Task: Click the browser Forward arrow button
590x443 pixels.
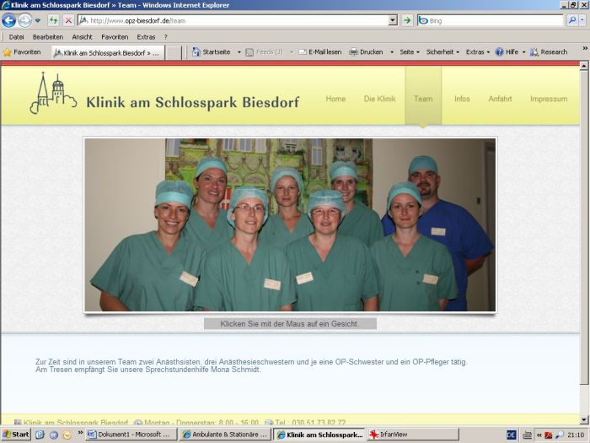Action: coord(24,20)
